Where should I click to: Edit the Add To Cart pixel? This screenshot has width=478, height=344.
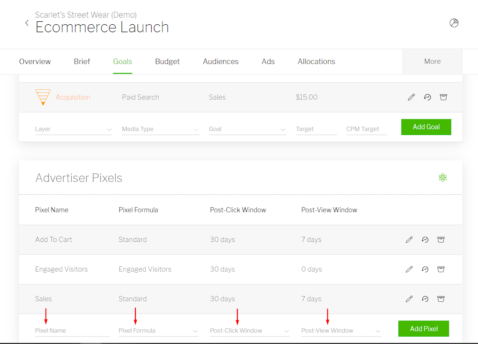click(409, 240)
